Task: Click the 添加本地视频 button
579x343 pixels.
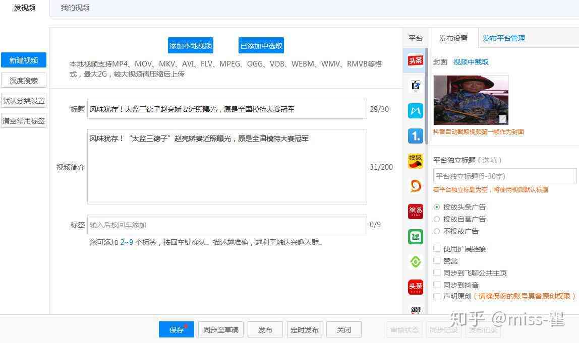Action: click(191, 45)
